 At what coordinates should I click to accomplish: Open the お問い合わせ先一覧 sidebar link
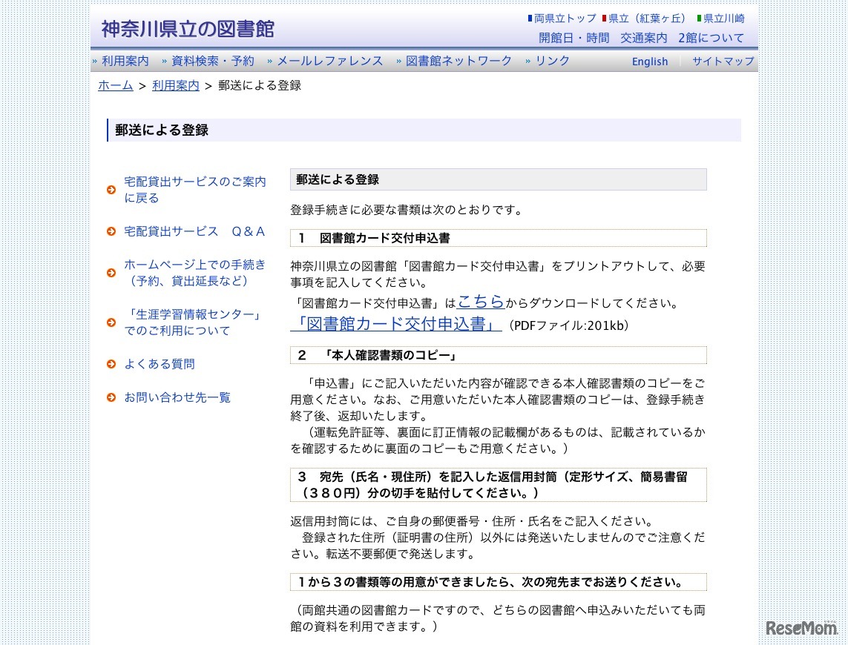click(x=177, y=397)
